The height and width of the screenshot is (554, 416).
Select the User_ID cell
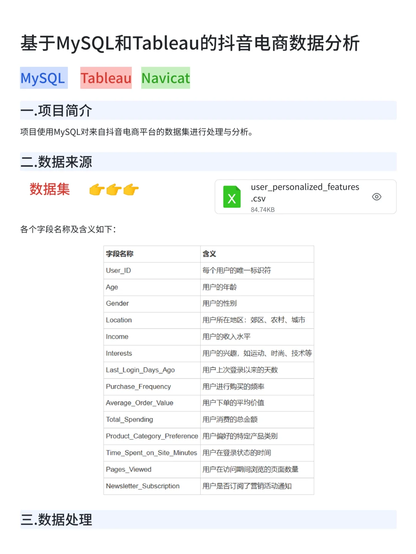(x=152, y=270)
